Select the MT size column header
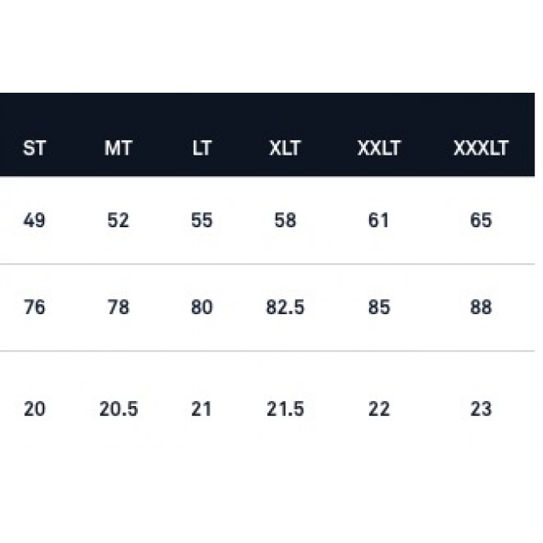This screenshot has height=543, width=543. 119,150
